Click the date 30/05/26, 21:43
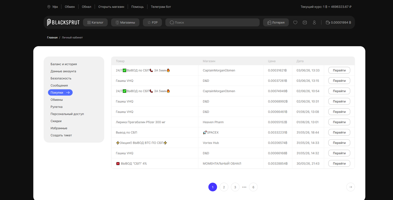The image size is (393, 200). 308,164
